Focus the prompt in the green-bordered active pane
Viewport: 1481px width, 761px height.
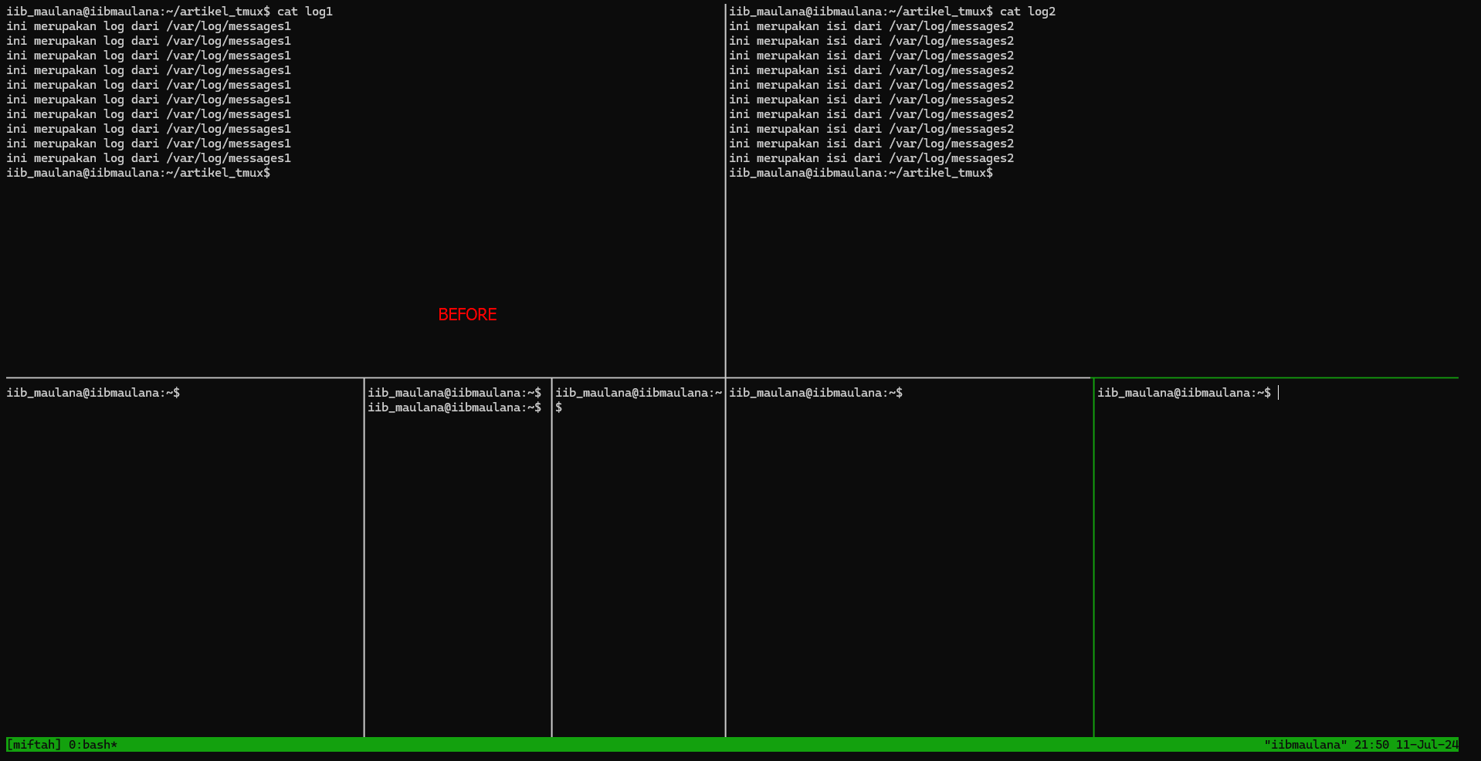point(1184,393)
